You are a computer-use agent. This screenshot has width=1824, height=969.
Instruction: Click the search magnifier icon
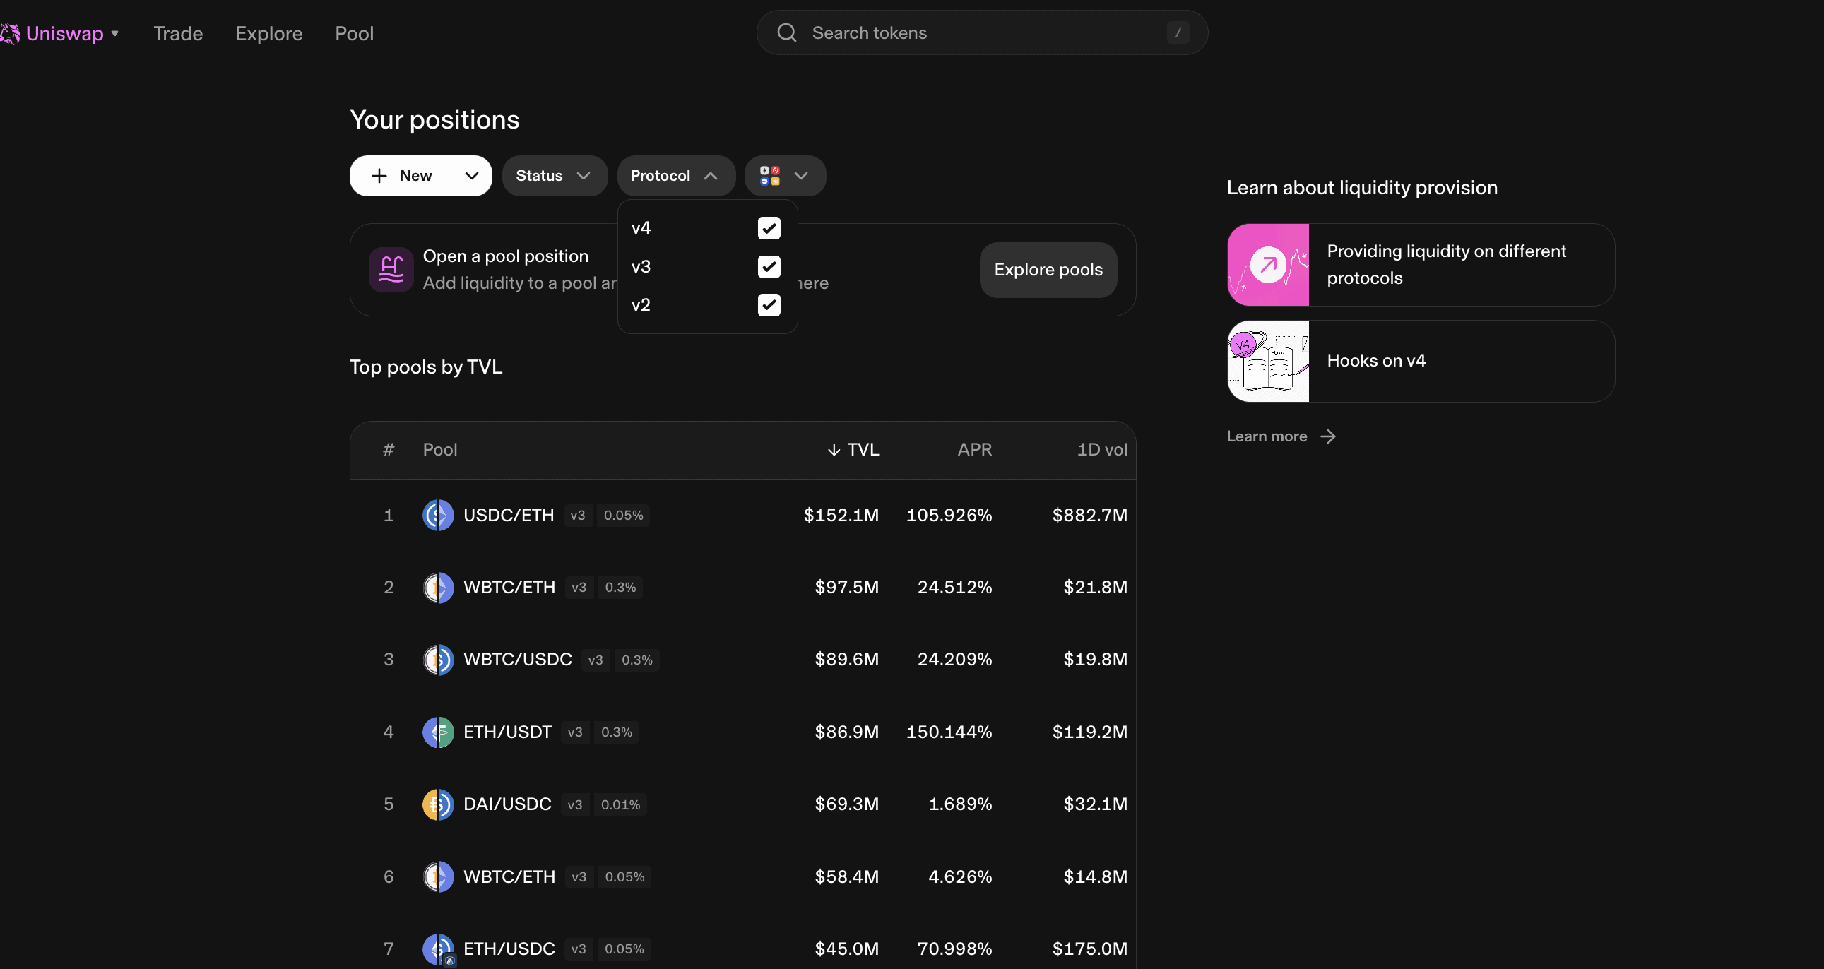[x=787, y=32]
